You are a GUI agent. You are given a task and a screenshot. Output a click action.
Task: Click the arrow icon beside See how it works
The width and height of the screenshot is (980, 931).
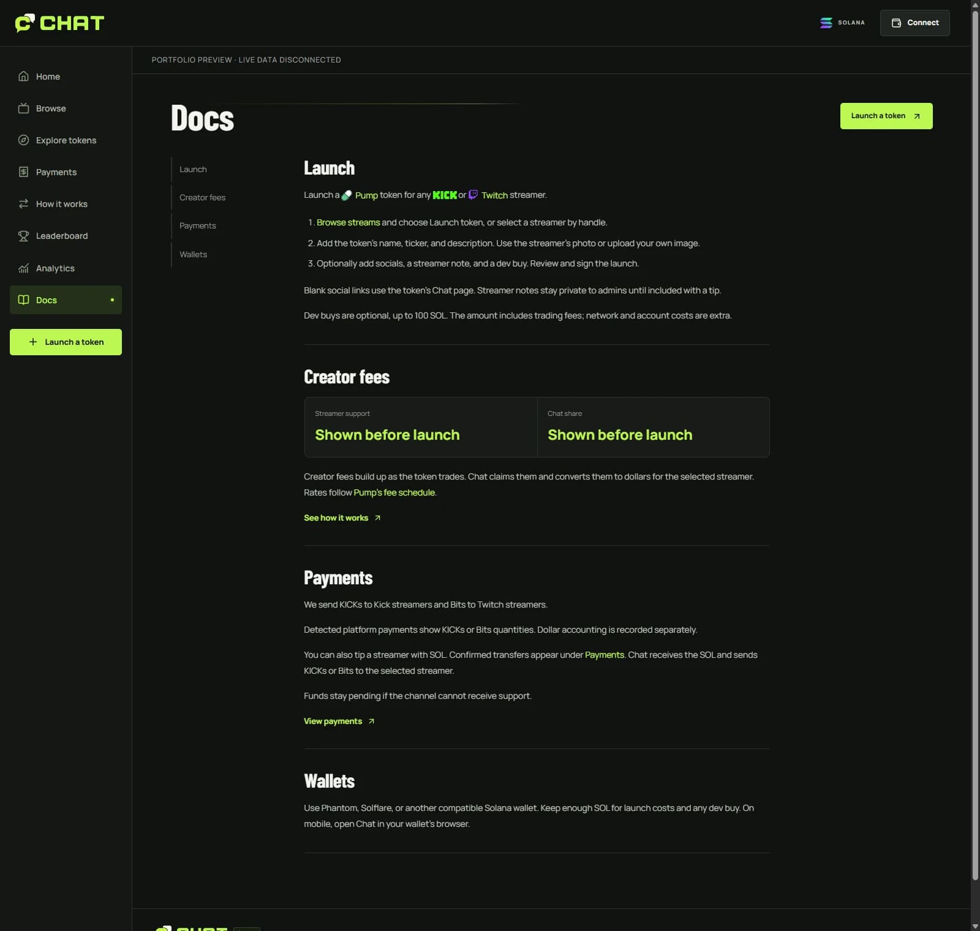pyautogui.click(x=377, y=518)
